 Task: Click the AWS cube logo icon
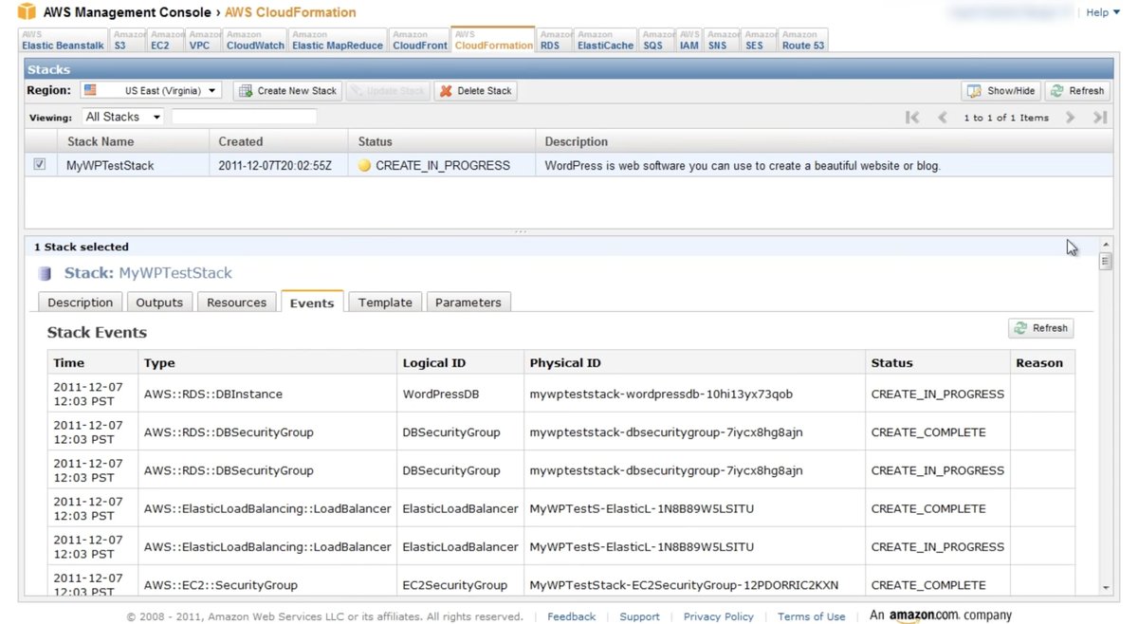(27, 12)
